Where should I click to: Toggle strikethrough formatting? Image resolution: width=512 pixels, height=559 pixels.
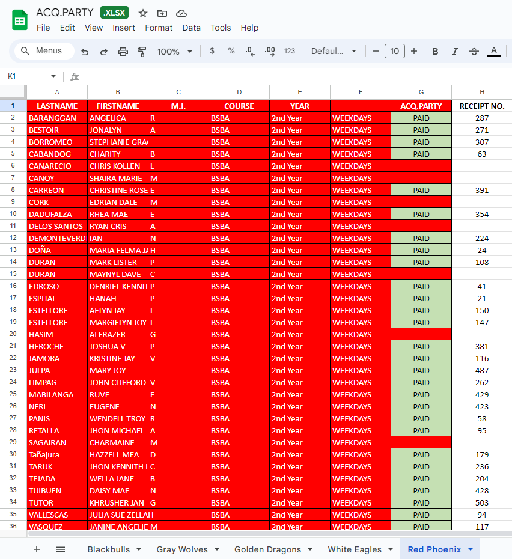(x=474, y=52)
